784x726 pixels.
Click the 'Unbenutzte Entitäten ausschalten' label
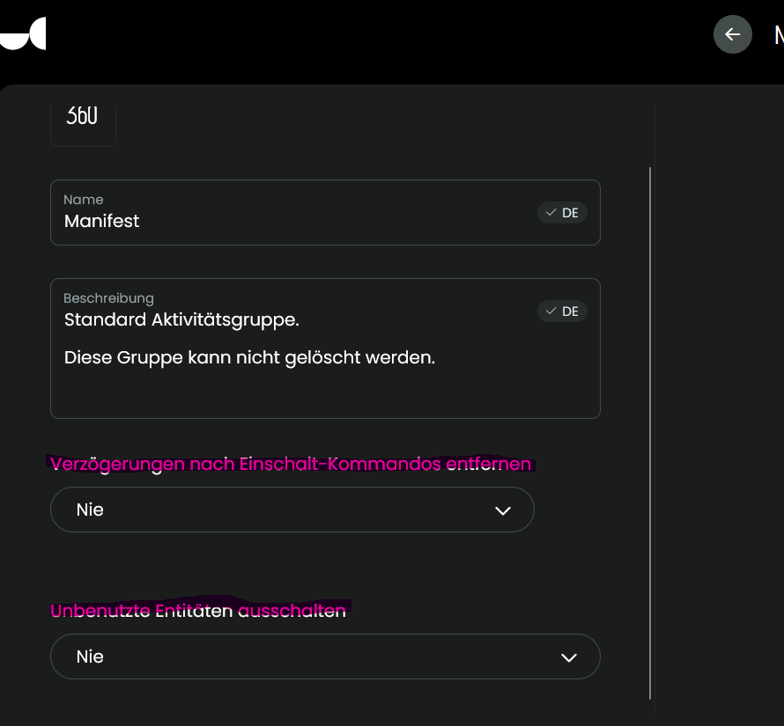coord(198,611)
